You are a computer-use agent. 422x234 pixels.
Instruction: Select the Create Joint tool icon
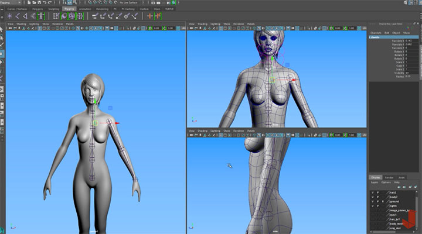pos(18,16)
